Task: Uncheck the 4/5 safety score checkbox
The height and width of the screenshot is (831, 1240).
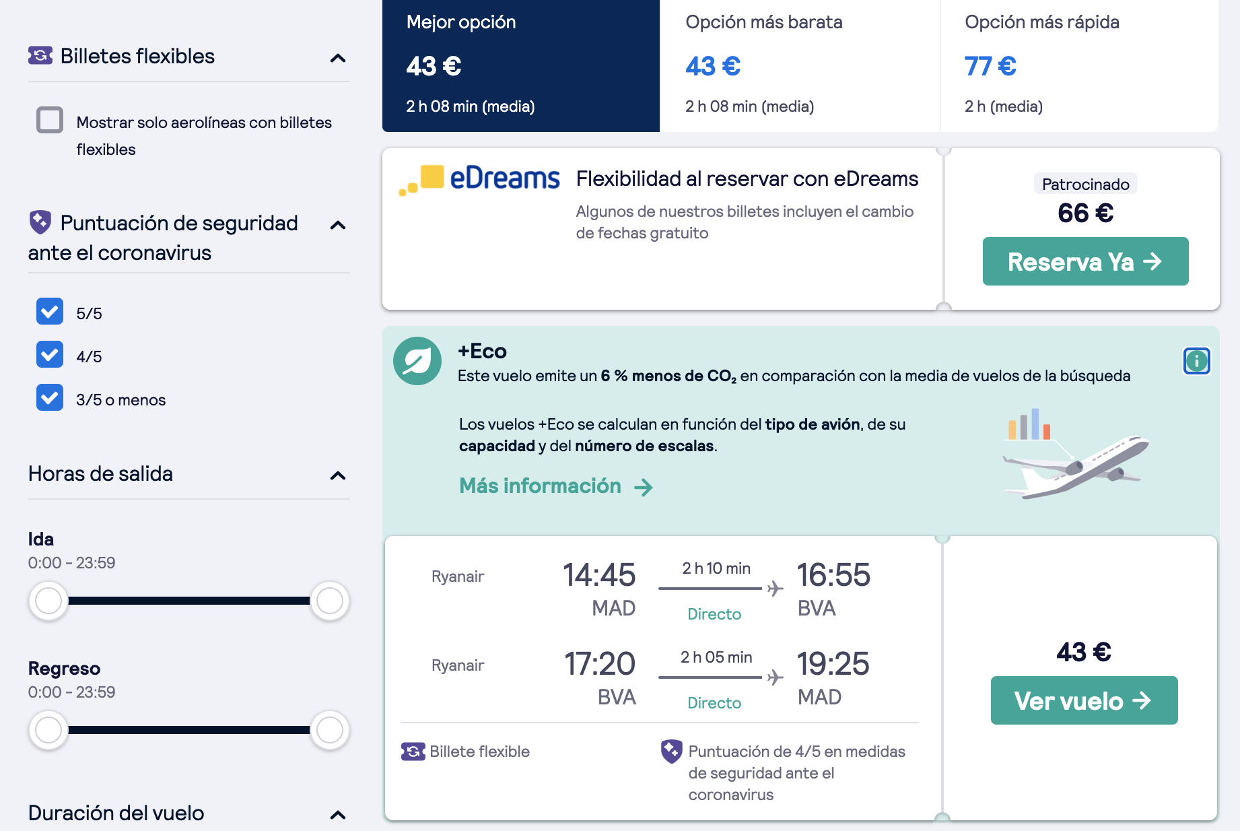Action: pos(50,355)
